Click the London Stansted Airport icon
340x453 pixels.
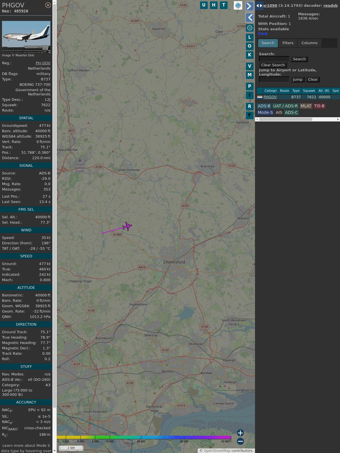80,161
